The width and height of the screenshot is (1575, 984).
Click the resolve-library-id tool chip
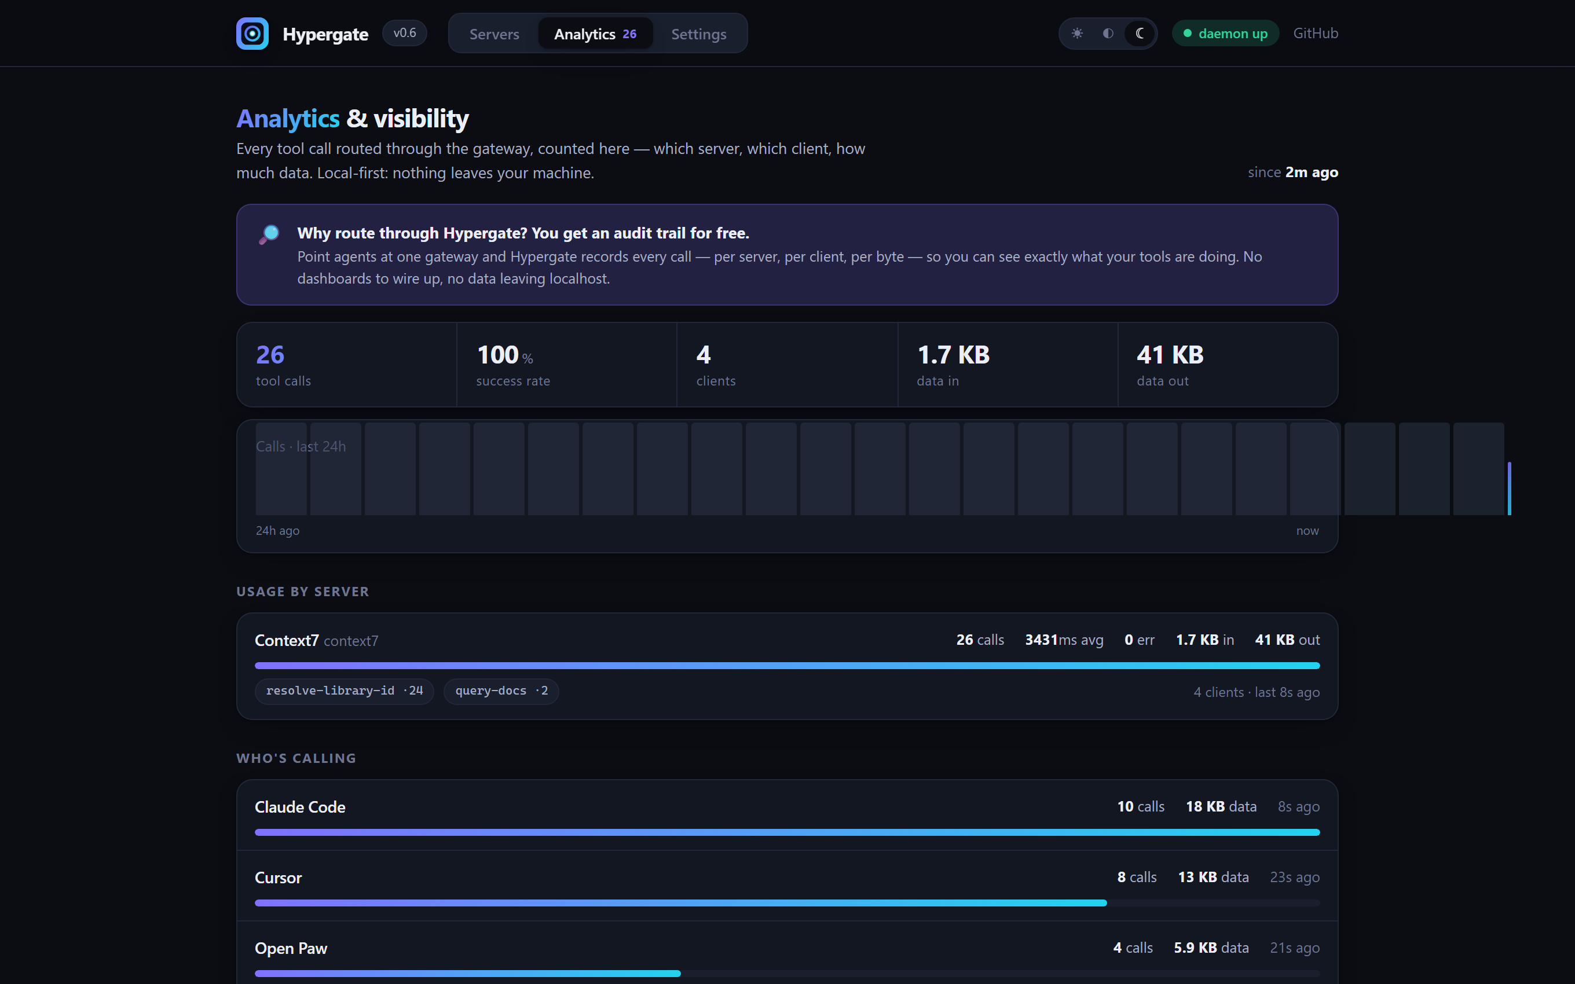(345, 691)
